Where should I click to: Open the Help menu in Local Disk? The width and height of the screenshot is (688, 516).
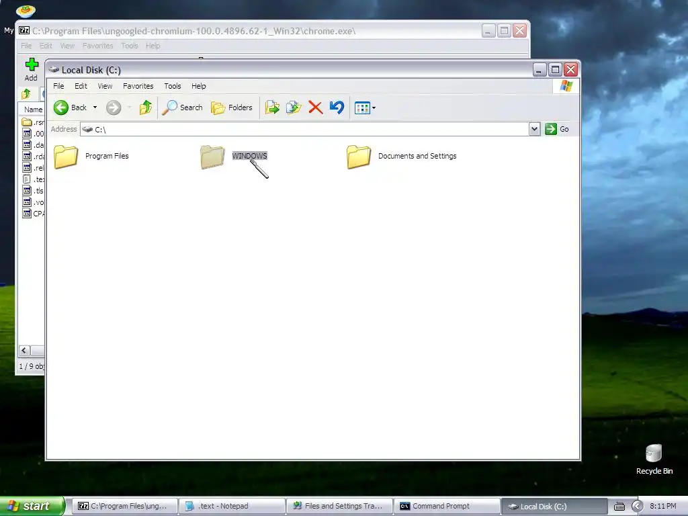198,86
